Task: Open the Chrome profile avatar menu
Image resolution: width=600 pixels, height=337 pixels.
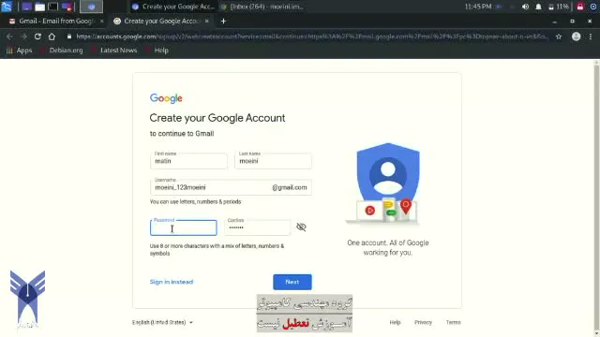Action: (576, 37)
